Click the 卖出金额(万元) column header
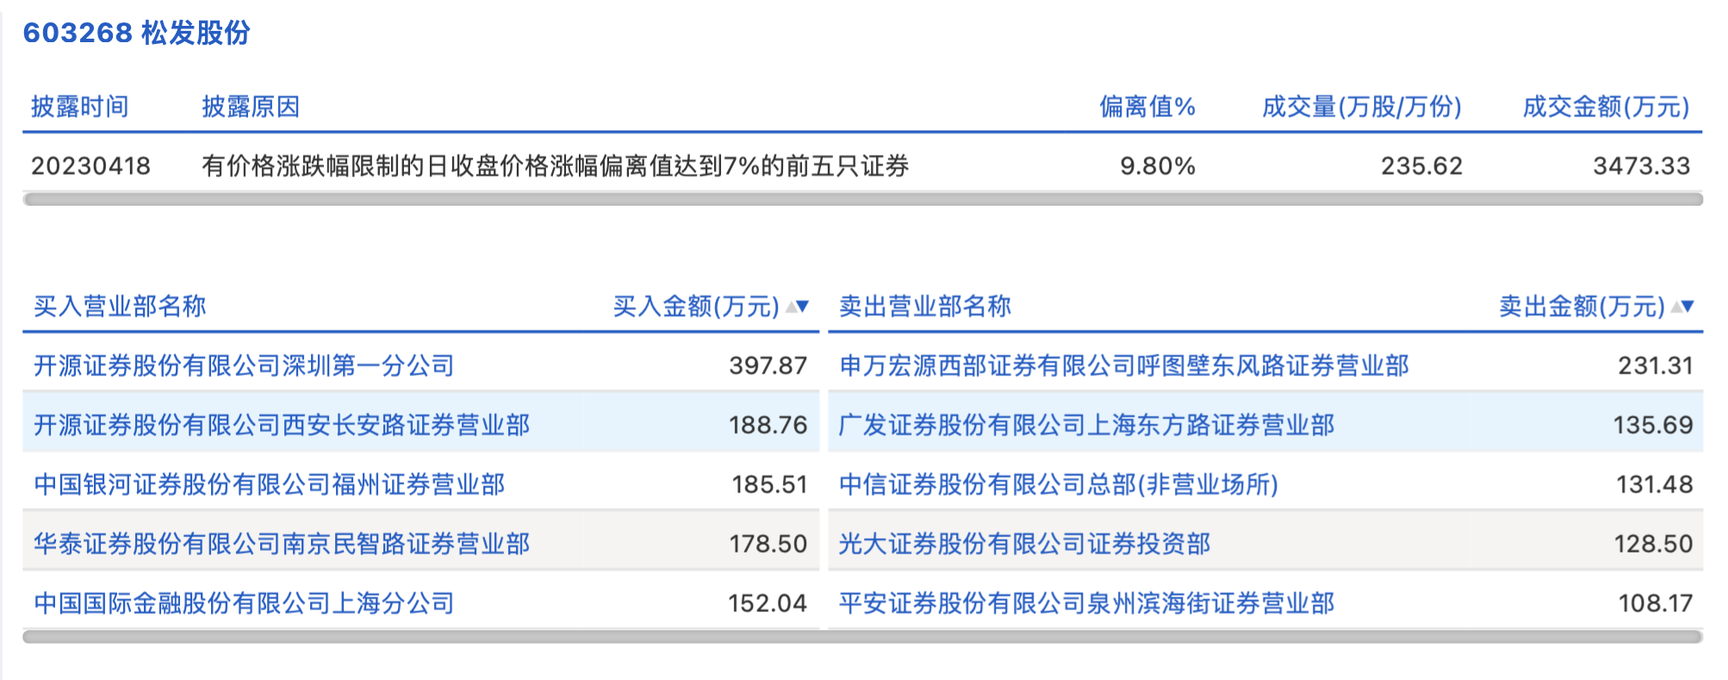Image resolution: width=1728 pixels, height=680 pixels. [1581, 306]
